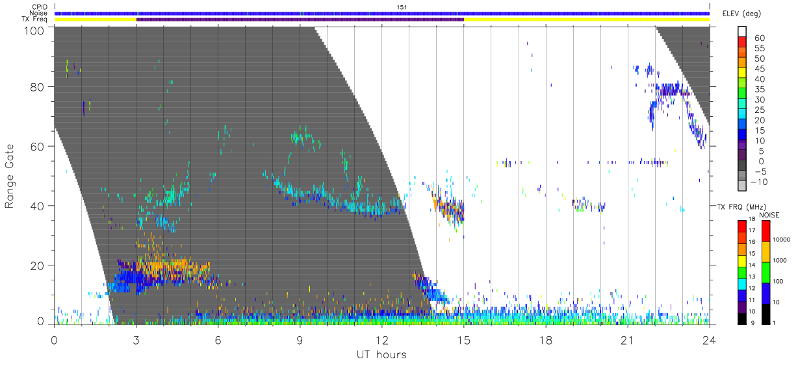Click ELEV colorbar label '−10'

(x=760, y=182)
